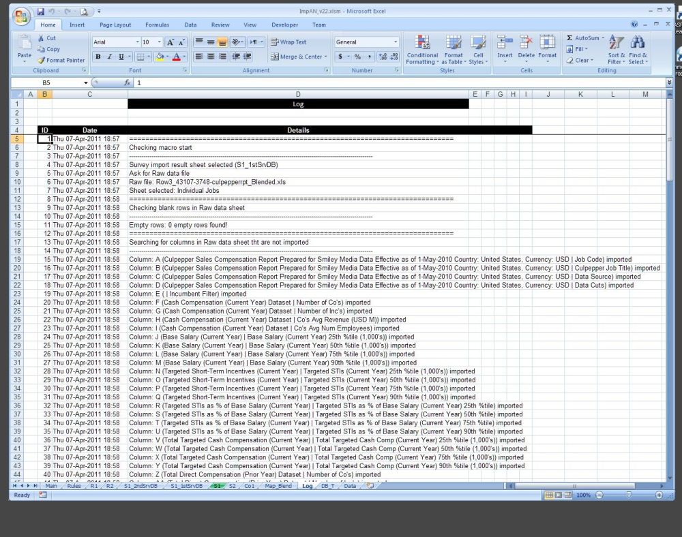The width and height of the screenshot is (682, 537).
Task: Expand the General number format dropdown
Action: coord(396,42)
